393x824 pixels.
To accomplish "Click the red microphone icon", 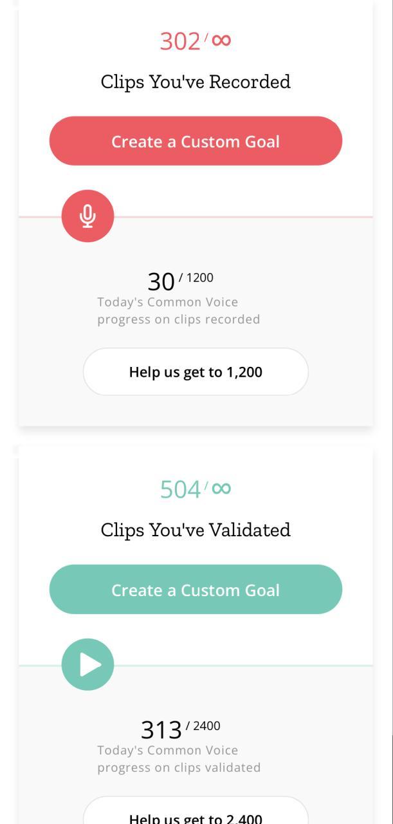I will click(x=87, y=216).
